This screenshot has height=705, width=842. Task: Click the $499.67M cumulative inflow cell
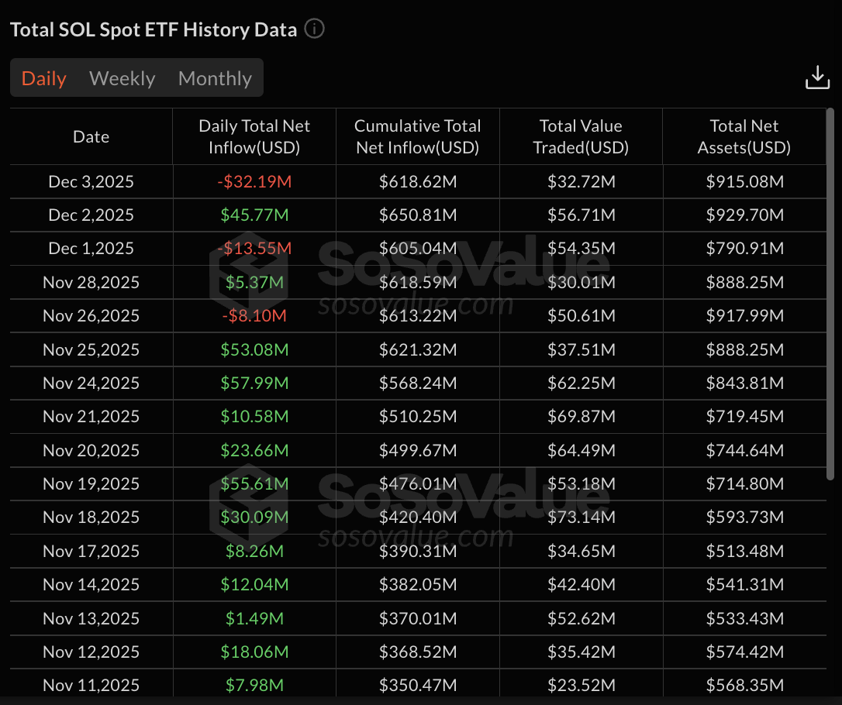pos(418,450)
